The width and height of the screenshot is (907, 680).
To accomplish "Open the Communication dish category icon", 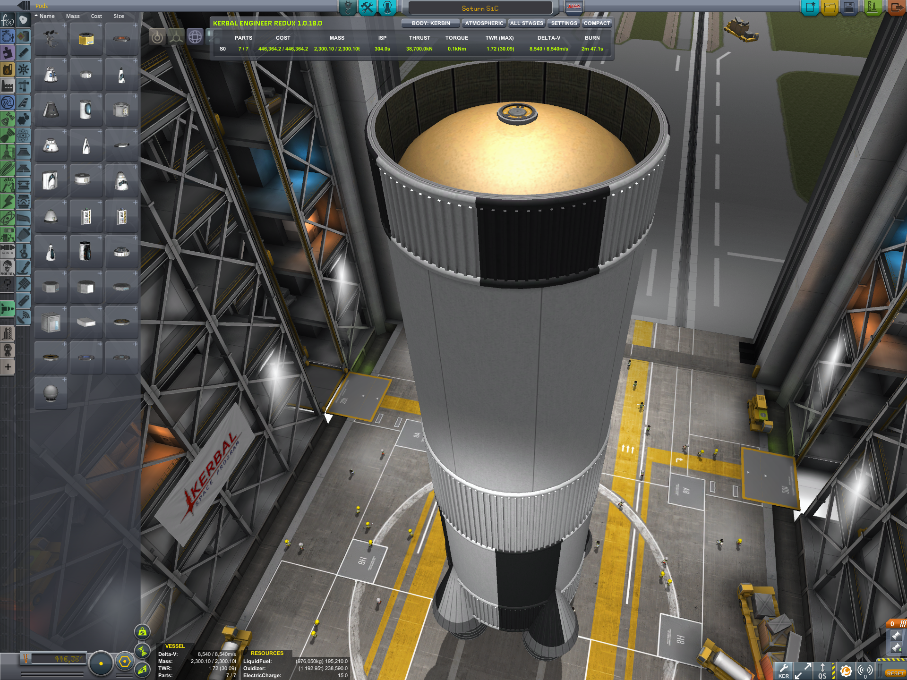I will [x=24, y=317].
